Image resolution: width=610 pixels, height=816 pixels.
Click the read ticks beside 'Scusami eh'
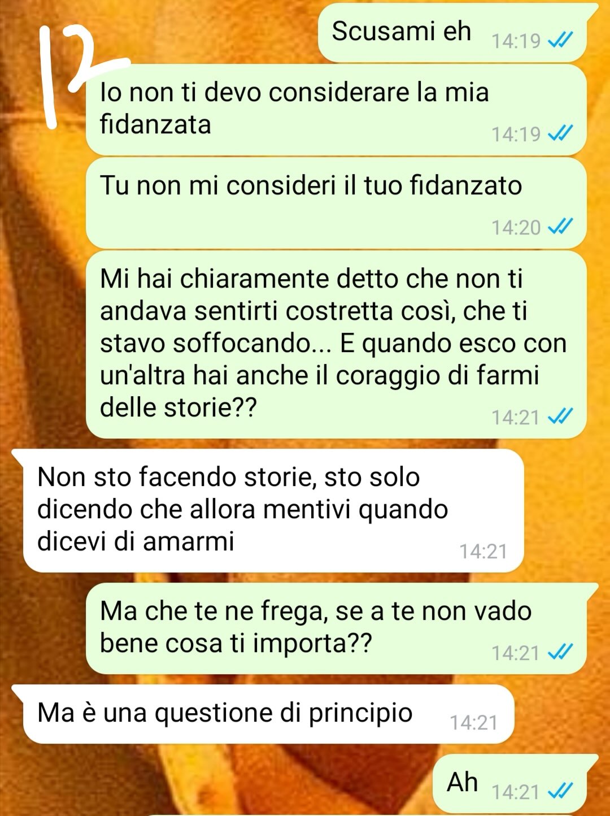(560, 41)
